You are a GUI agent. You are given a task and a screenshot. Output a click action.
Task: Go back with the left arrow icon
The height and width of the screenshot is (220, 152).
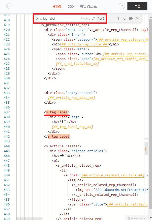(9, 6)
